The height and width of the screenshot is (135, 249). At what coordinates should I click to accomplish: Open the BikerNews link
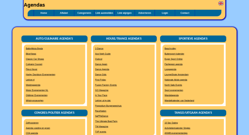[x=31, y=54]
